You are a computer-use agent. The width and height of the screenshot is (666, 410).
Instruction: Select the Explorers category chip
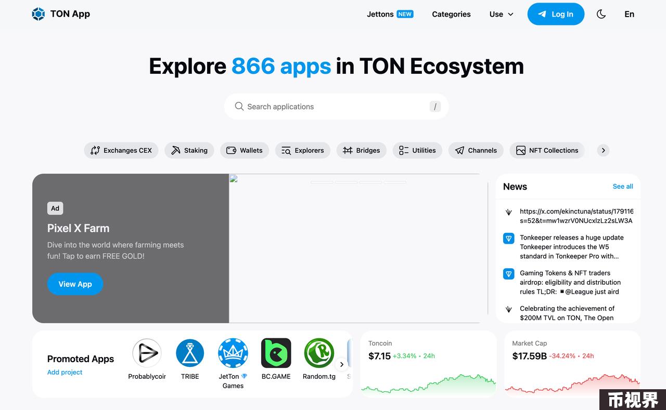point(302,150)
